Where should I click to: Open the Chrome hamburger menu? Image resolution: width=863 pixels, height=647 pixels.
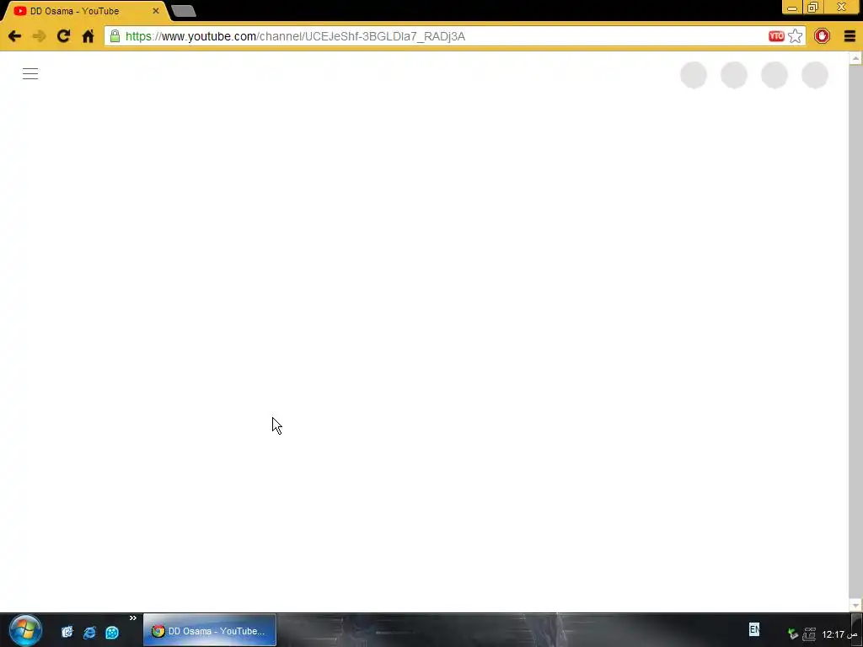click(x=850, y=36)
